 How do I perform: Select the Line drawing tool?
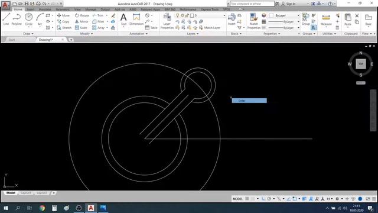[6, 19]
